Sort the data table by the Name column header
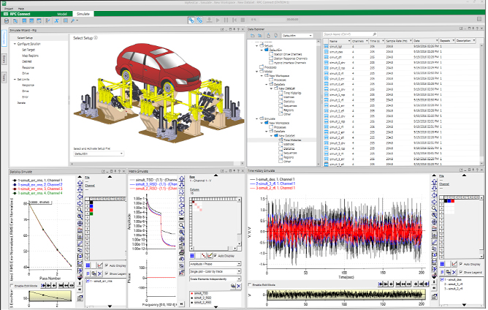Viewport: 488px width, 310px height. coord(334,41)
